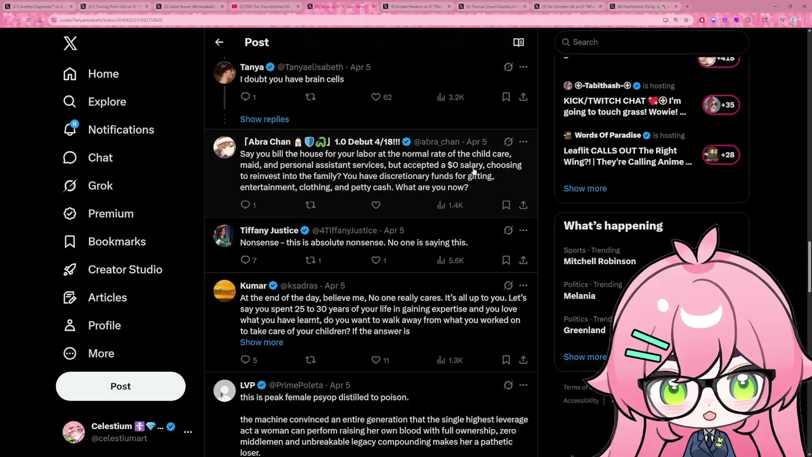The image size is (812, 457).
Task: Bookmark Kumar's post
Action: 506,360
